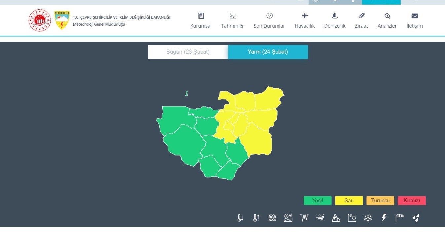Open the Tahminler menu
Viewport: 445px width, 232px height.
point(233,20)
